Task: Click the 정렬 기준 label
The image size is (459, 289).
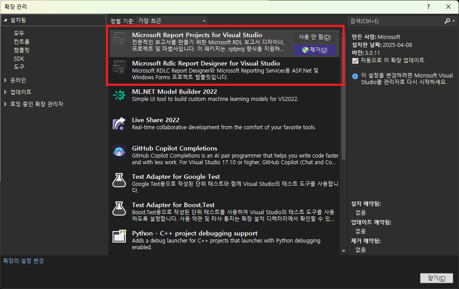Action: 122,21
